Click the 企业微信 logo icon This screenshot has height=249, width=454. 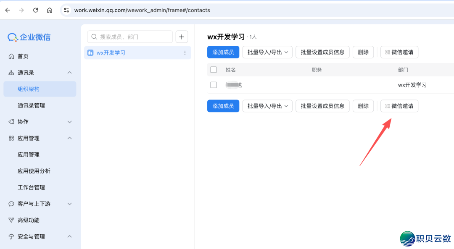[13, 37]
